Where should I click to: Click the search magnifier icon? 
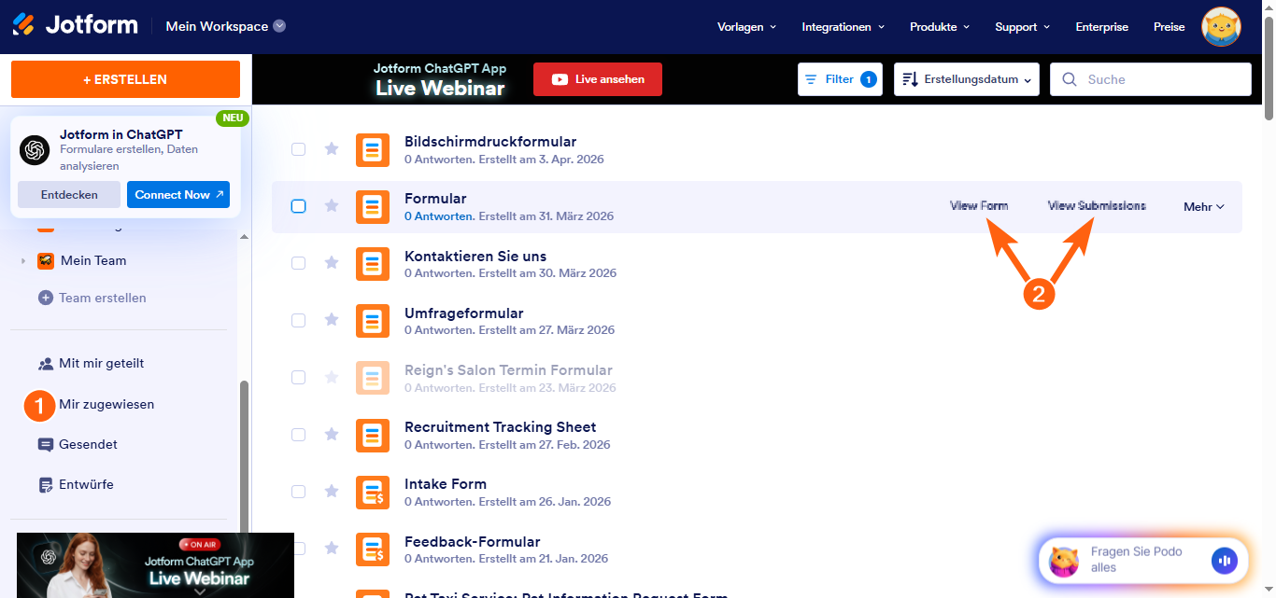(x=1070, y=79)
